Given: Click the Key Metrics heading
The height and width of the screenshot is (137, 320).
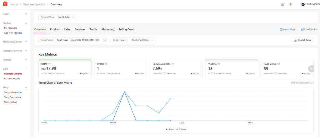Looking at the screenshot, I should (x=47, y=54).
